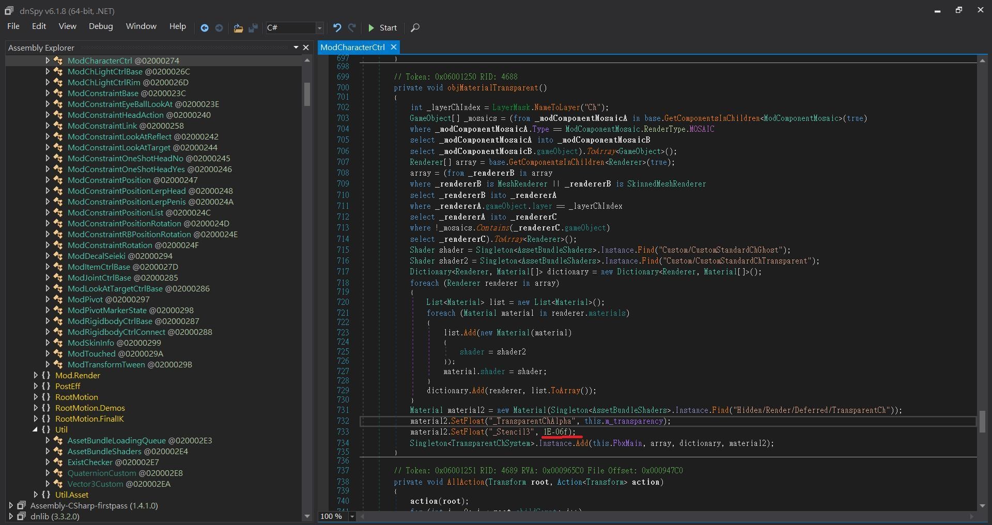Click the Navigate Forward arrow icon
The image size is (992, 525).
pyautogui.click(x=219, y=28)
